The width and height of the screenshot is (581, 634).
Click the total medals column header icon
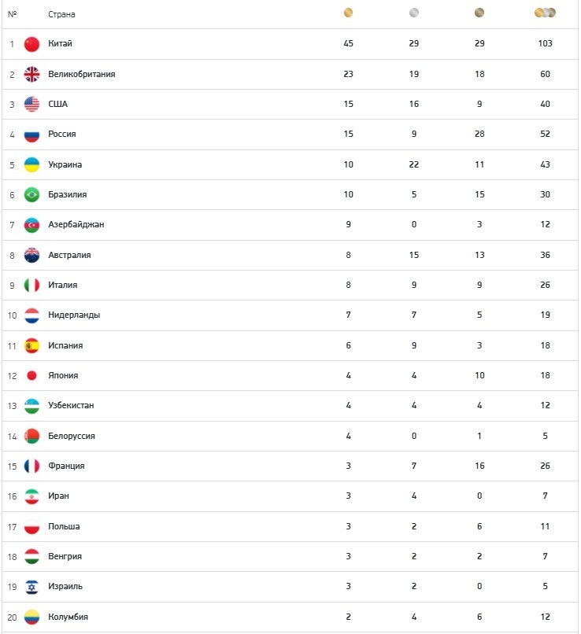pyautogui.click(x=545, y=13)
